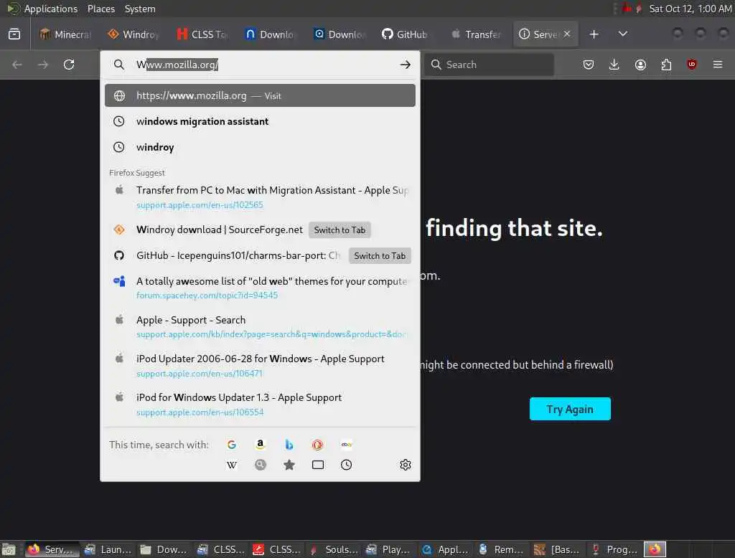The width and height of the screenshot is (735, 558).
Task: Open the Firefox hamburger menu
Action: point(718,65)
